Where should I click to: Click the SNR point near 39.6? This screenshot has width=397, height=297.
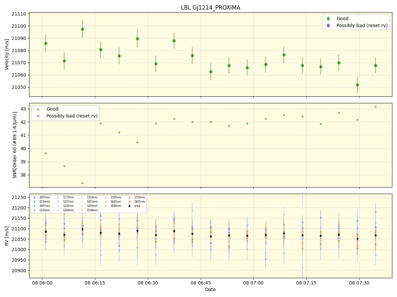click(46, 153)
